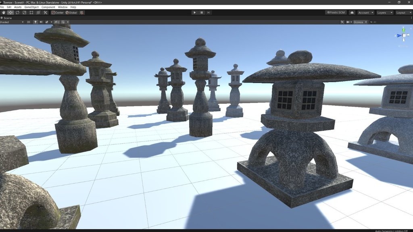Open the scene component tools icon
413x232 pixels.
tap(342, 22)
